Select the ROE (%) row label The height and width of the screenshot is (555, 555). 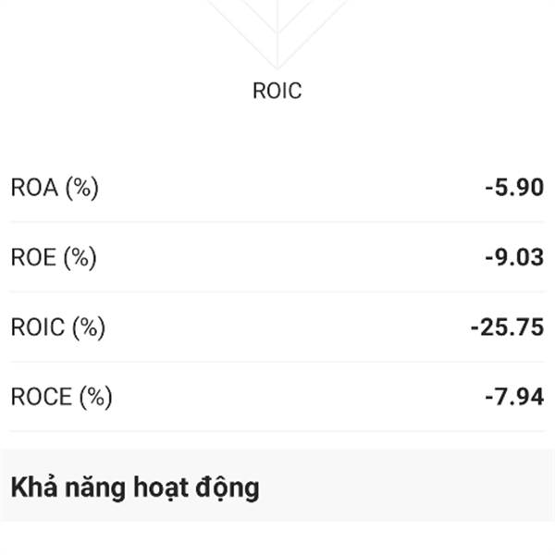[54, 257]
